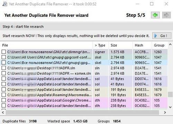
Task: Click the Wasted space 1.453 GB status
Action: 67,121
